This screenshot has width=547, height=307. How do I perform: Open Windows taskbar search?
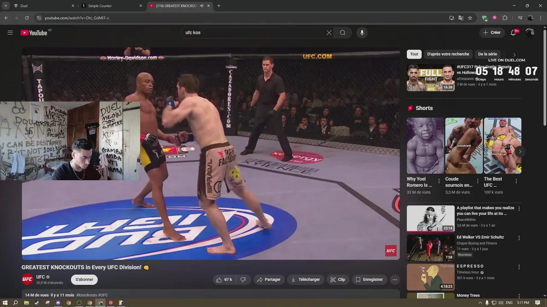pos(15,303)
